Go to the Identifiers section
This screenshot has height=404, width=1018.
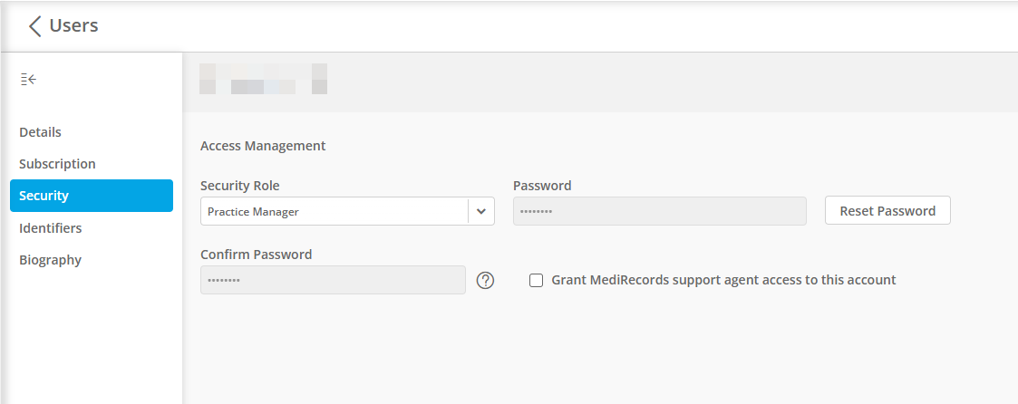click(x=50, y=228)
